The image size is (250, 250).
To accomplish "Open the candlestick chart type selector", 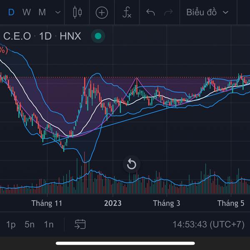I will pos(77,12).
